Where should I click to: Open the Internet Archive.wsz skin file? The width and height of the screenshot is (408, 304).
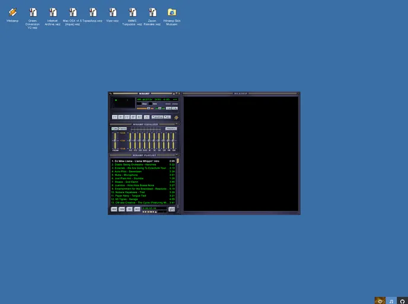pos(53,12)
